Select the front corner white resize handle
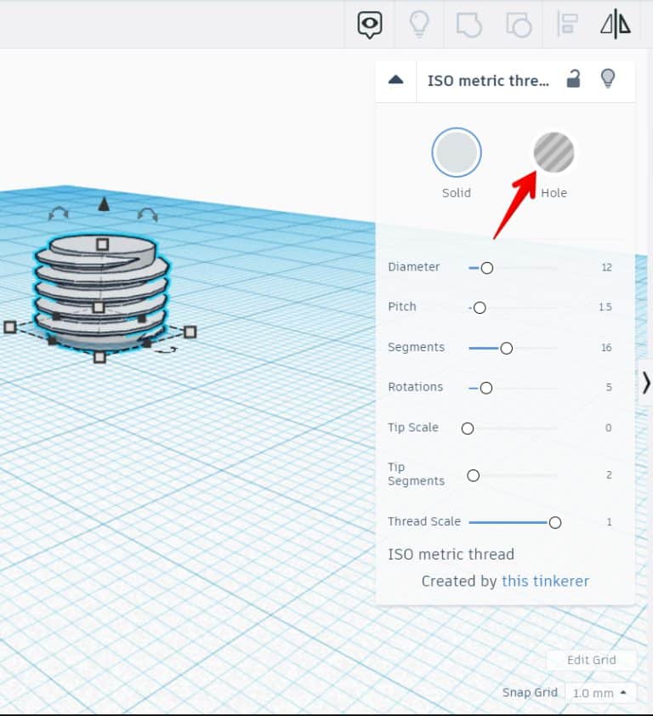Image resolution: width=653 pixels, height=716 pixels. tap(99, 357)
